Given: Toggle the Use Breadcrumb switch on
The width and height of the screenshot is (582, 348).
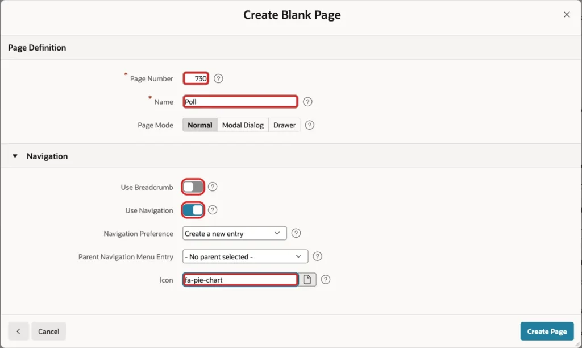Looking at the screenshot, I should pos(193,187).
